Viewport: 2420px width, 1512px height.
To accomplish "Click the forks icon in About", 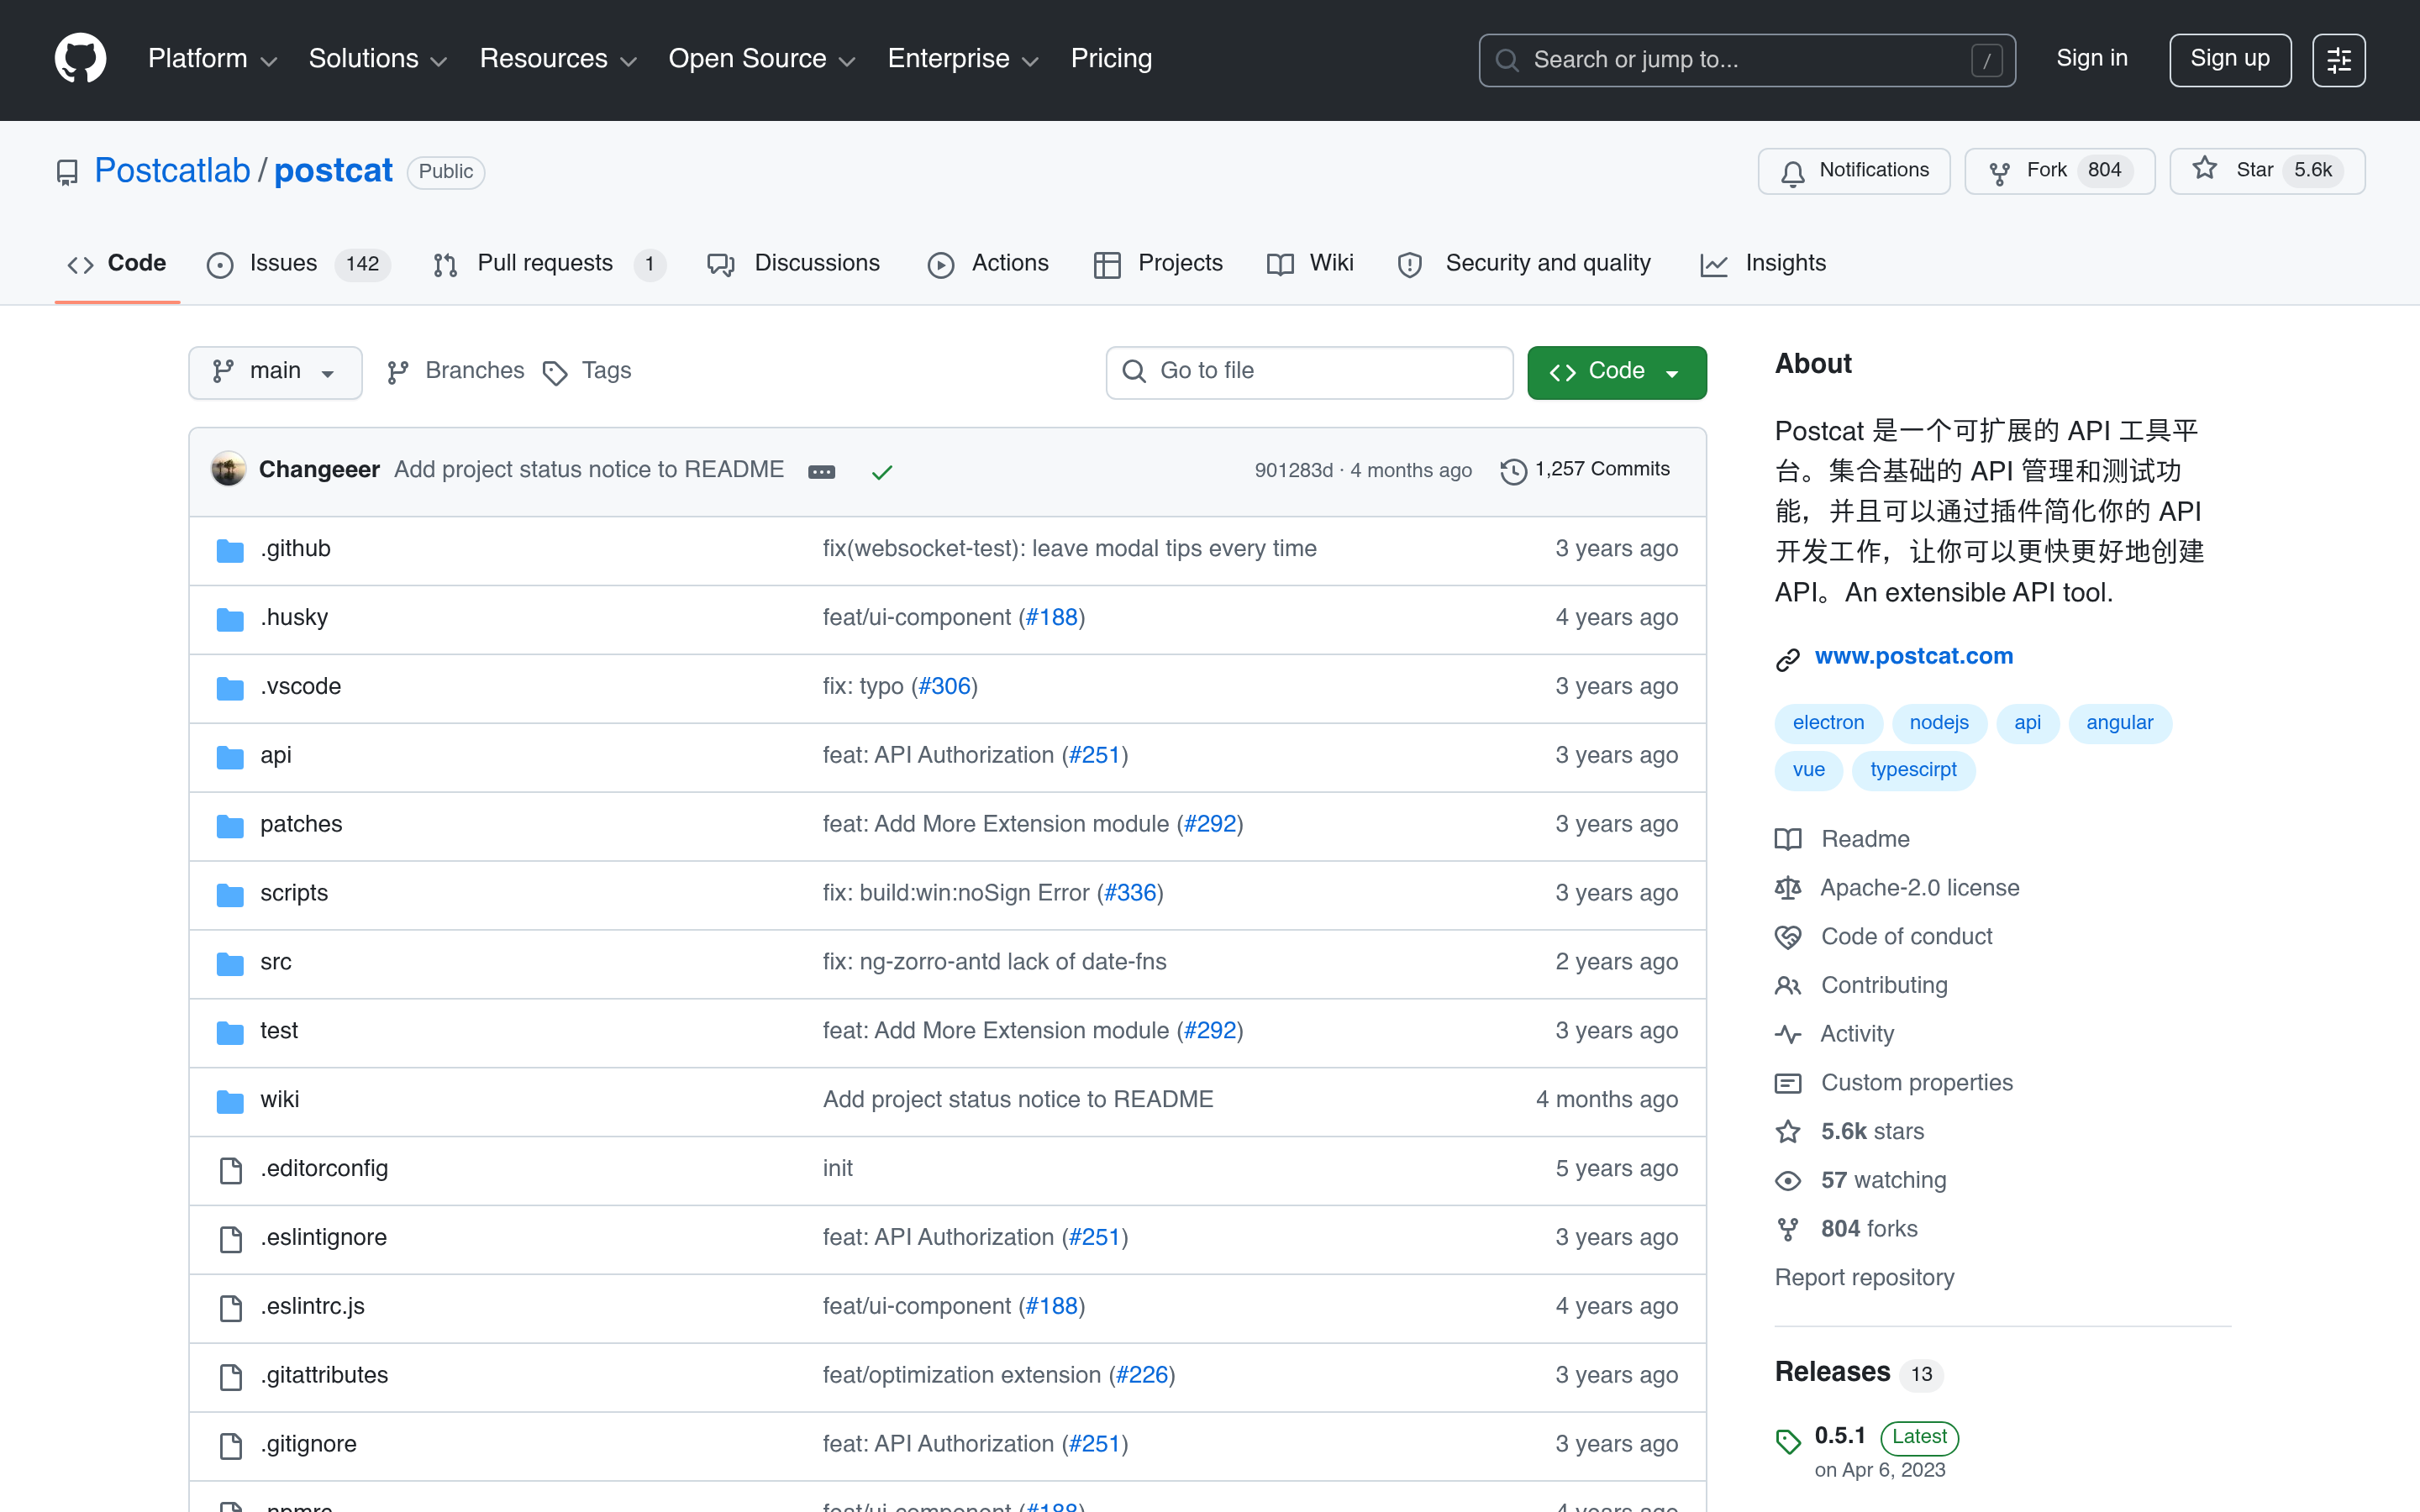I will [x=1787, y=1229].
